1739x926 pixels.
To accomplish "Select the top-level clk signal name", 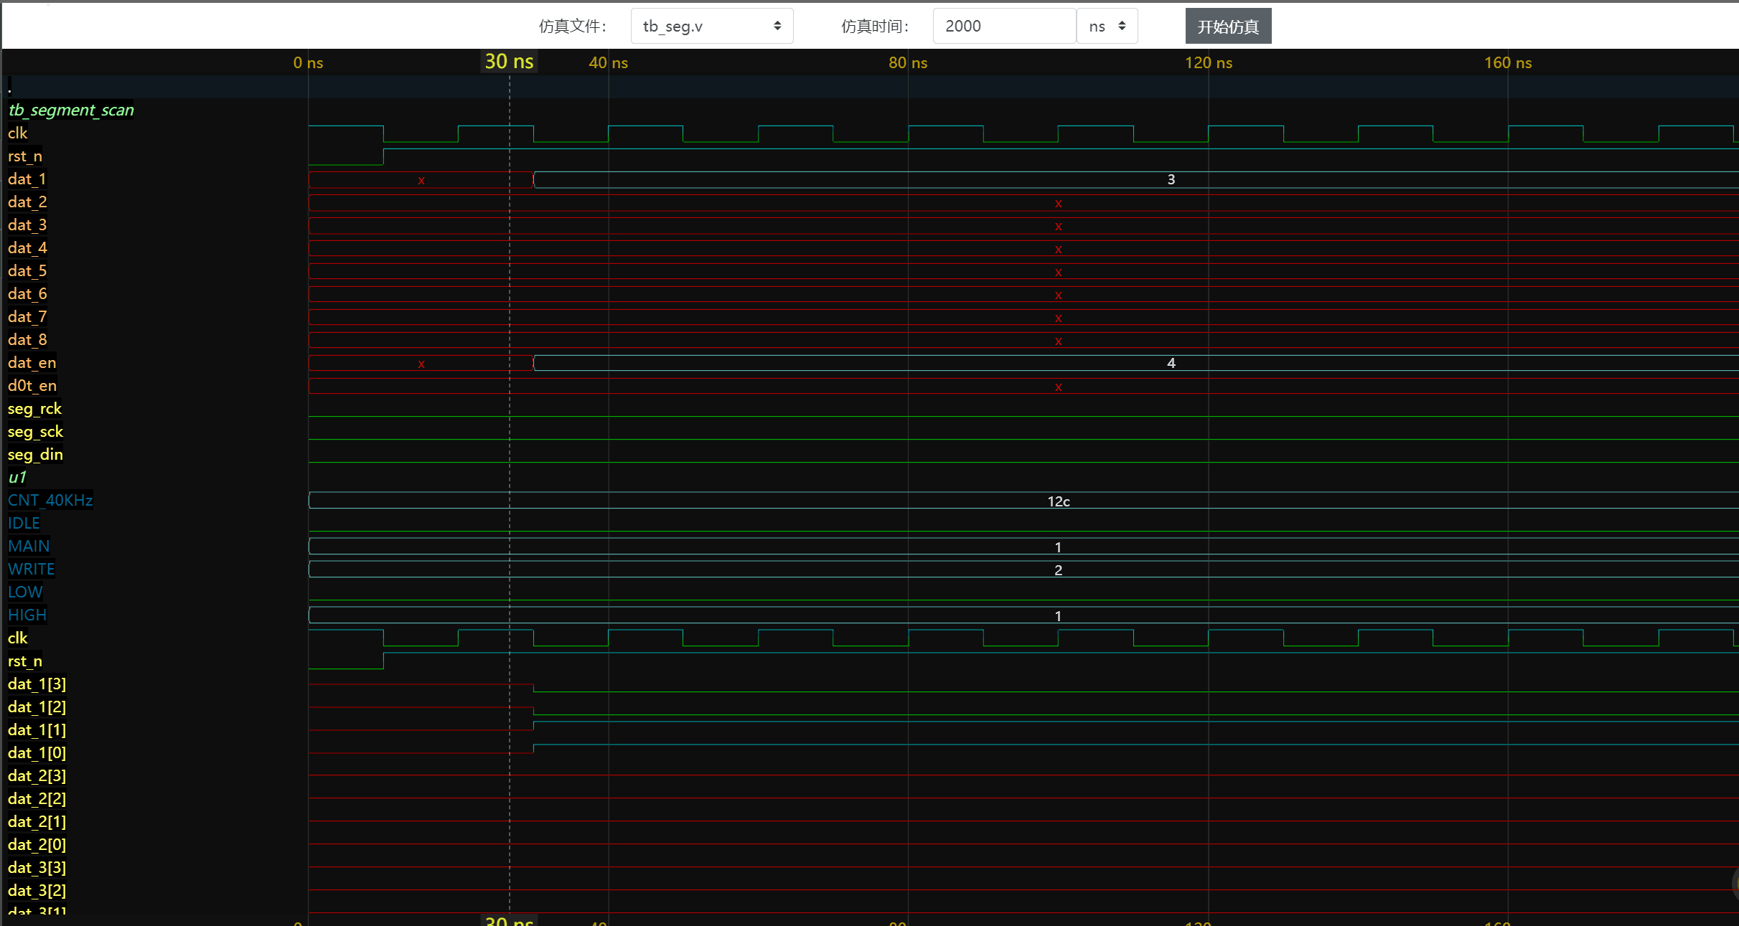I will click(x=18, y=133).
